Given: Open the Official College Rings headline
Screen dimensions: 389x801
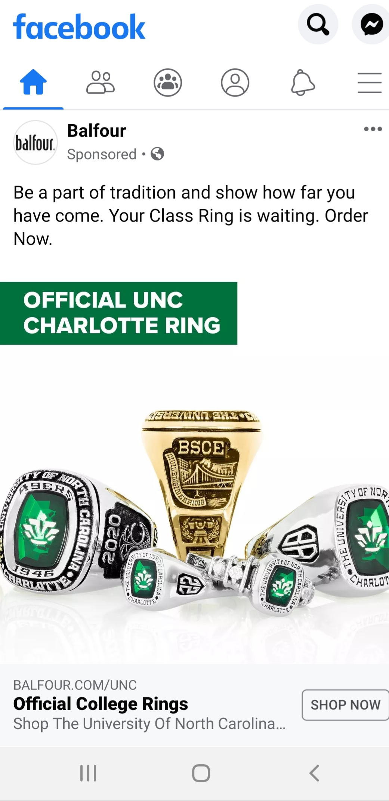Looking at the screenshot, I should 101,704.
